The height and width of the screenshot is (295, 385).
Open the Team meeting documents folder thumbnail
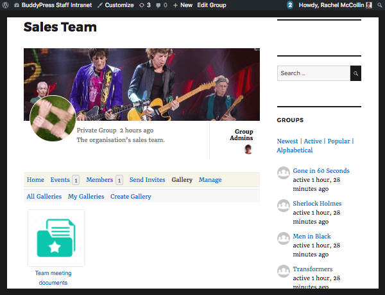pyautogui.click(x=56, y=238)
